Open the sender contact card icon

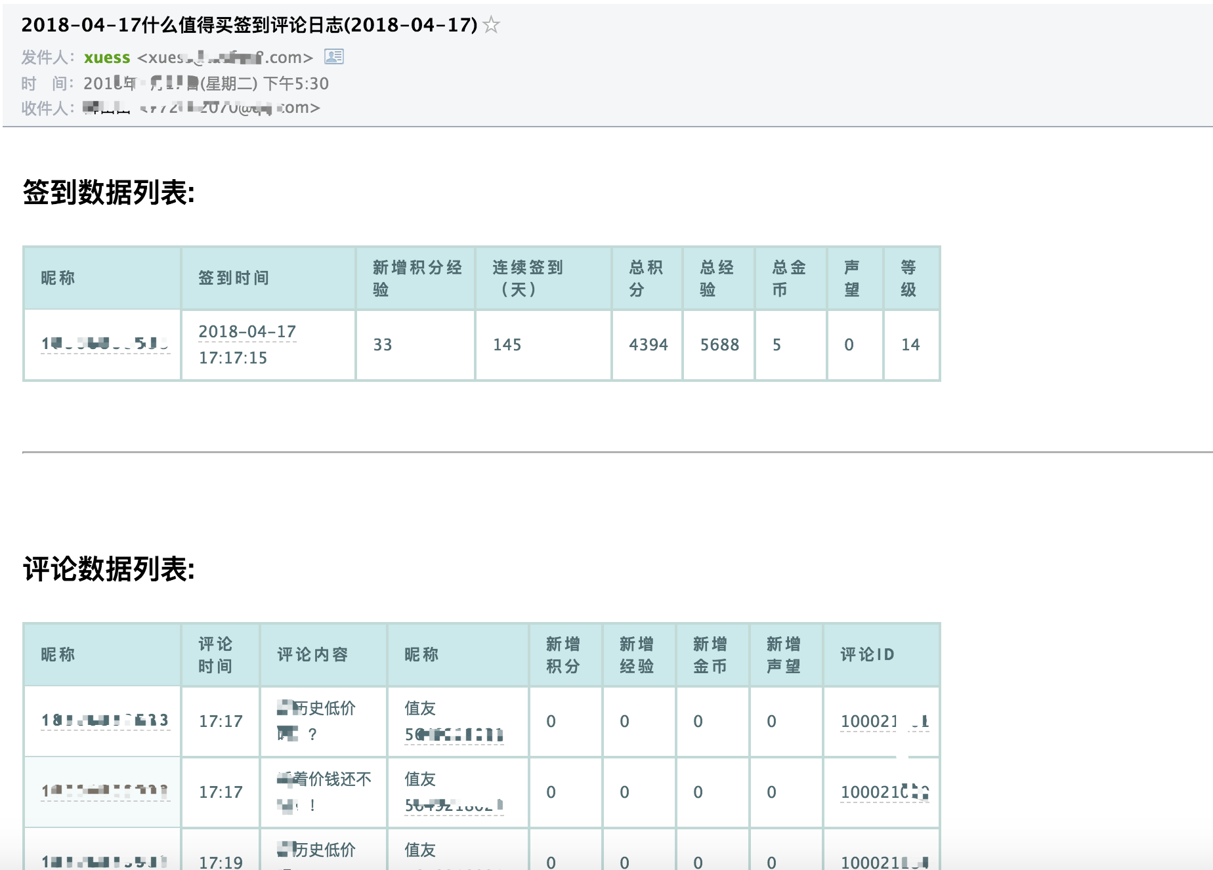click(334, 57)
